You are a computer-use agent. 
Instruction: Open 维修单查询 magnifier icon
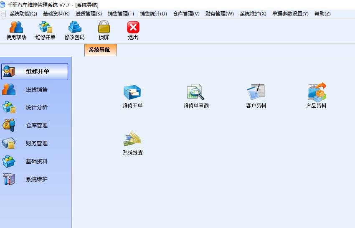pos(196,96)
